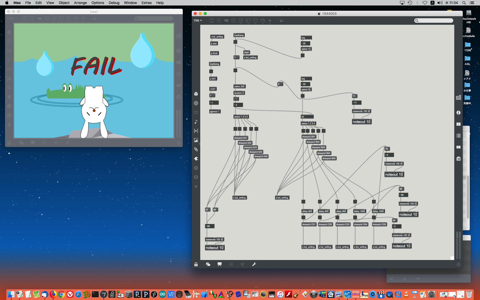Open the Inspector from the right sidebar
This screenshot has width=480, height=300.
[458, 113]
